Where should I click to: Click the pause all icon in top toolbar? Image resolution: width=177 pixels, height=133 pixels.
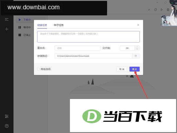[168, 10]
